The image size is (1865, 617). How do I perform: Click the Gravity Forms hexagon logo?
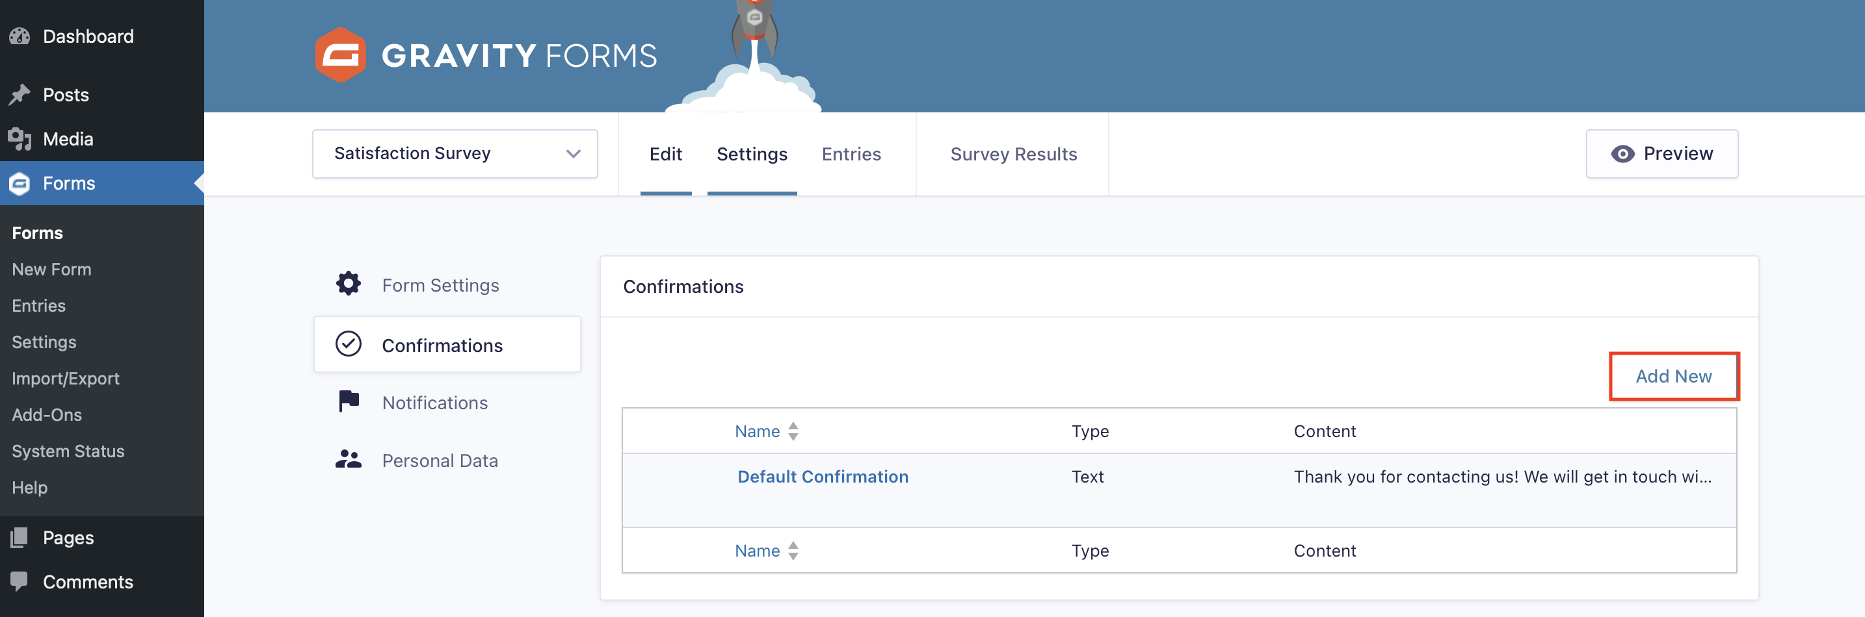(x=339, y=55)
